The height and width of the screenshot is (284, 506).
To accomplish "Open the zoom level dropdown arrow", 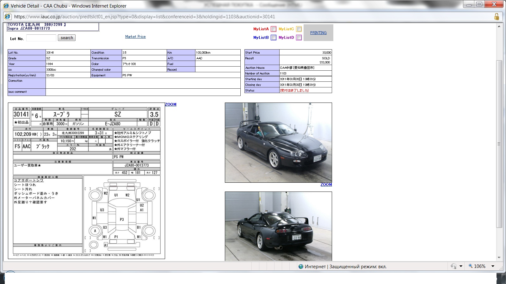I will point(493,266).
